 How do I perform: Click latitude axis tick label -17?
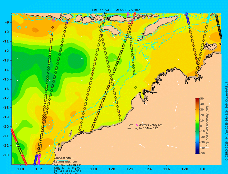pos(6,98)
